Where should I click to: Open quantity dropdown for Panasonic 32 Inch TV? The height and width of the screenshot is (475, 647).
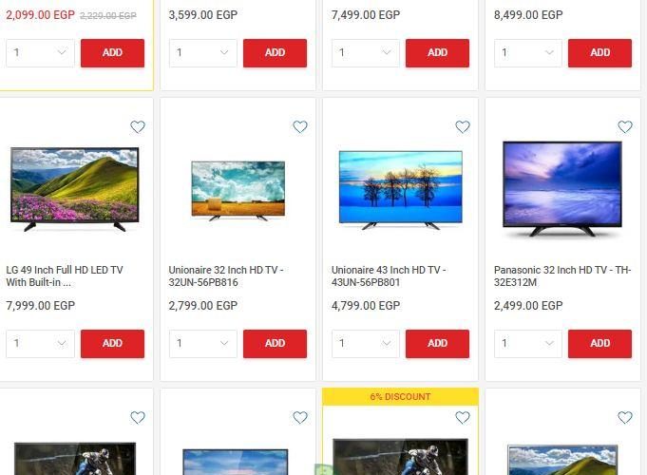(527, 343)
